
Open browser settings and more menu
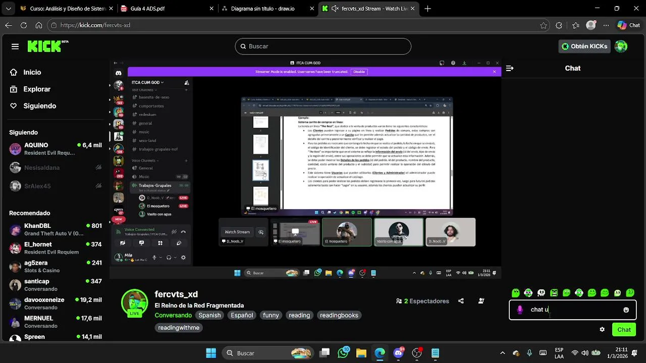tap(606, 25)
